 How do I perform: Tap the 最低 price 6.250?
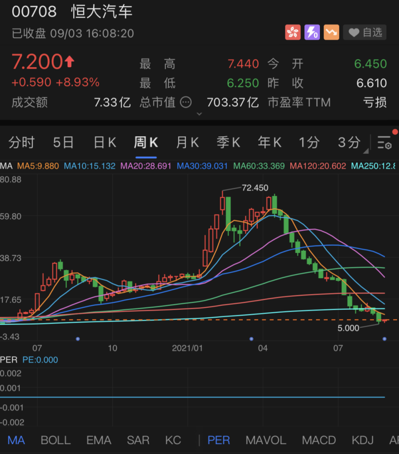coord(243,83)
